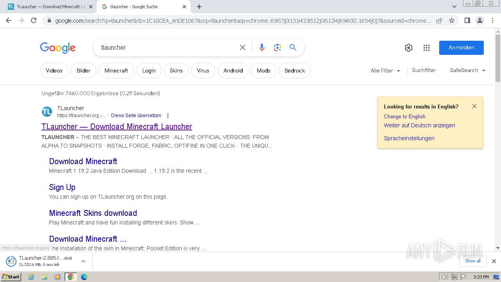
Task: Open the media player taskbar icon
Action: click(58, 277)
